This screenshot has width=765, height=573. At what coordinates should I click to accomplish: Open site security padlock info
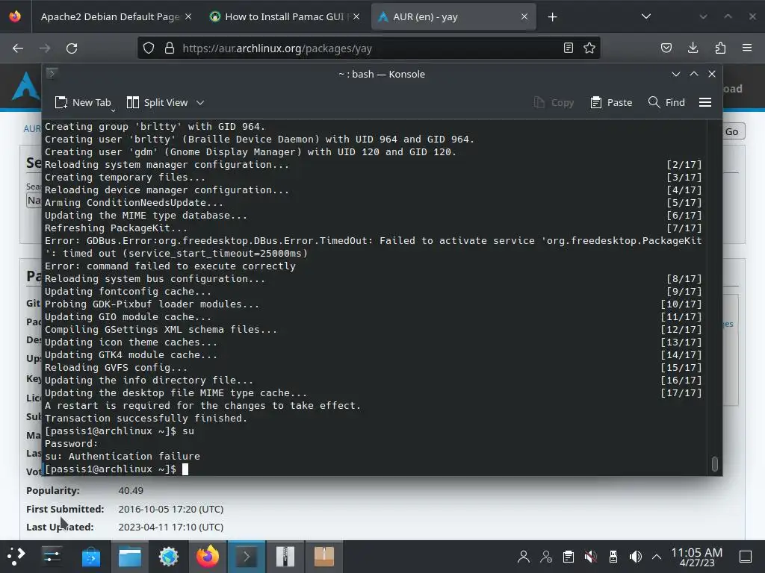(170, 48)
